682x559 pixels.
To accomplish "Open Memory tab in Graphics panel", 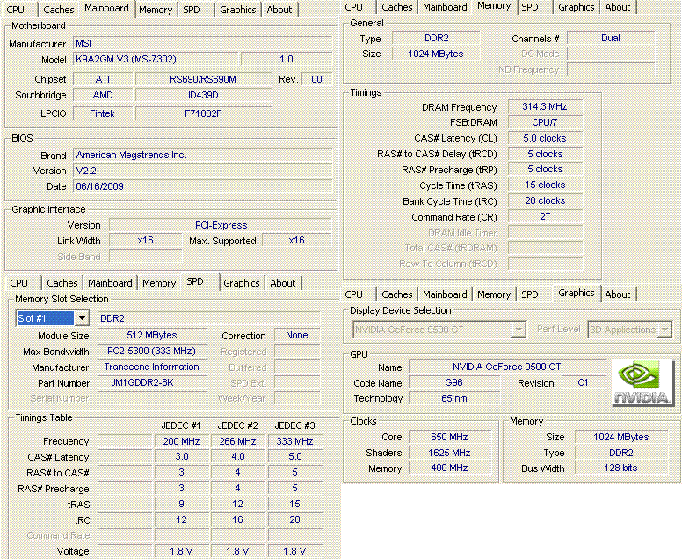I will click(494, 294).
